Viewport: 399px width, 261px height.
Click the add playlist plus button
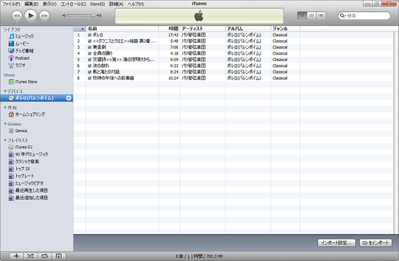16,256
